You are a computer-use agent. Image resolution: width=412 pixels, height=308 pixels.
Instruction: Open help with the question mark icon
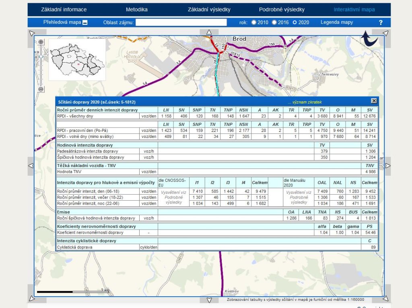[x=381, y=23]
